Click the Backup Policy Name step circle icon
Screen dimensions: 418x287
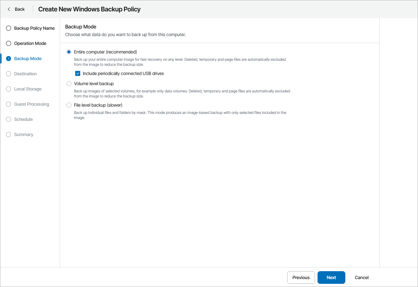(8, 28)
